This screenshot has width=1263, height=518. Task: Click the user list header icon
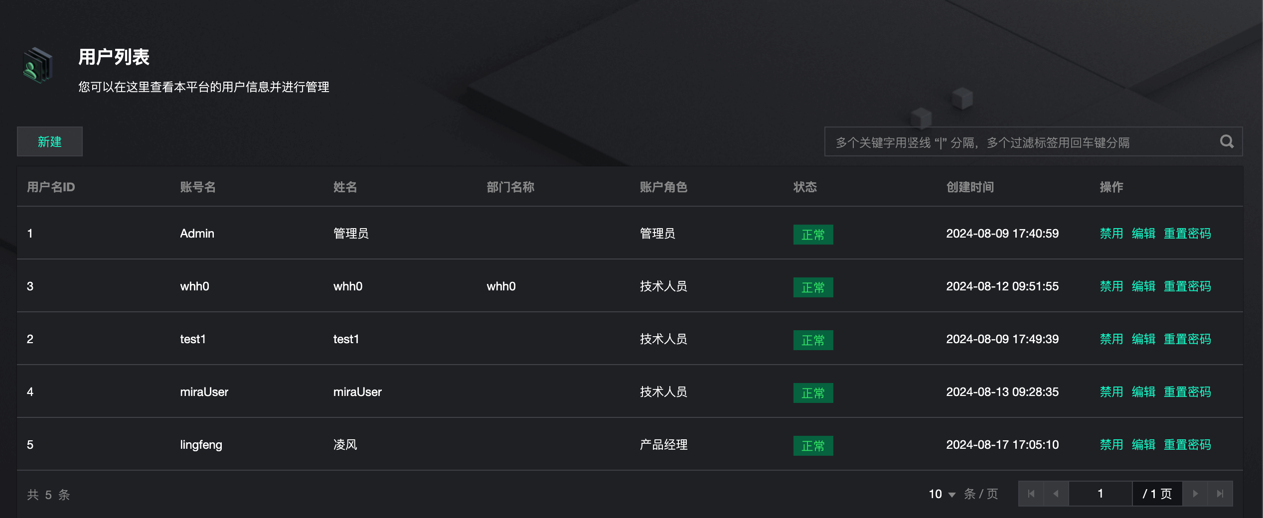click(38, 65)
